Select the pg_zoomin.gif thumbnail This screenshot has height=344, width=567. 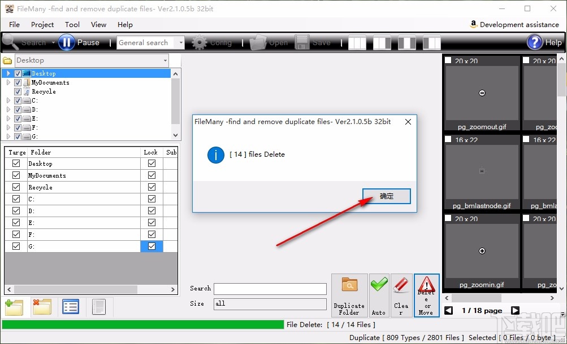click(482, 252)
